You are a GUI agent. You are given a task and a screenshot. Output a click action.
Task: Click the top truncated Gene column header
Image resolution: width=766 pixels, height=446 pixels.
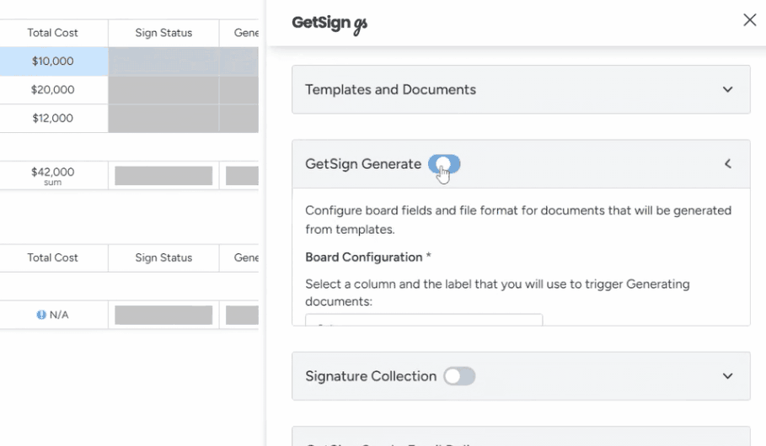click(239, 33)
